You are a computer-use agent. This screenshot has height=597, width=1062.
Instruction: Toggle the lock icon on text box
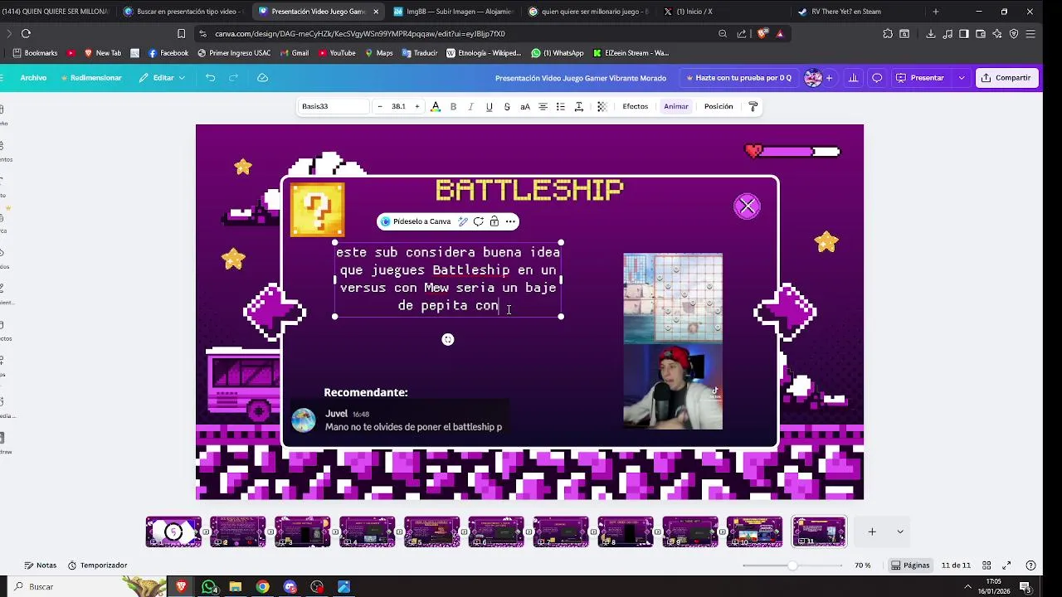coord(494,221)
